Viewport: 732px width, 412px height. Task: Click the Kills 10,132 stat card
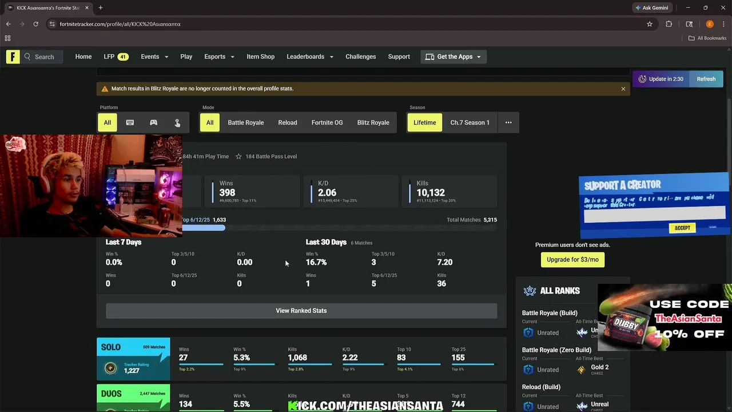(449, 191)
